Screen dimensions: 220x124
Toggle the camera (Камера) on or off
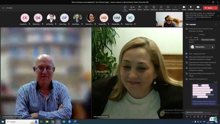point(184,8)
